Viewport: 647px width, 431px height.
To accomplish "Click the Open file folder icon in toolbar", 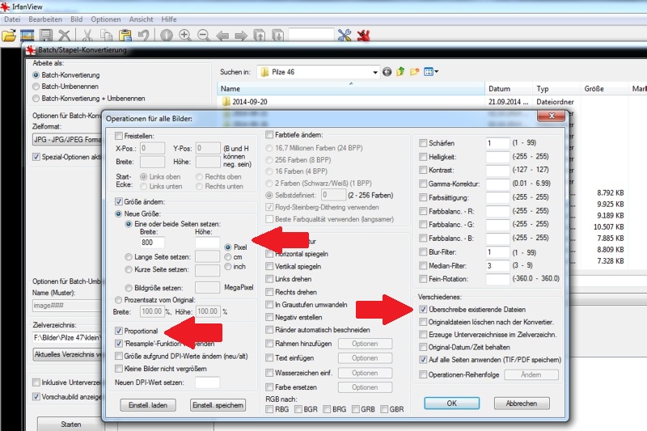I will 9,36.
